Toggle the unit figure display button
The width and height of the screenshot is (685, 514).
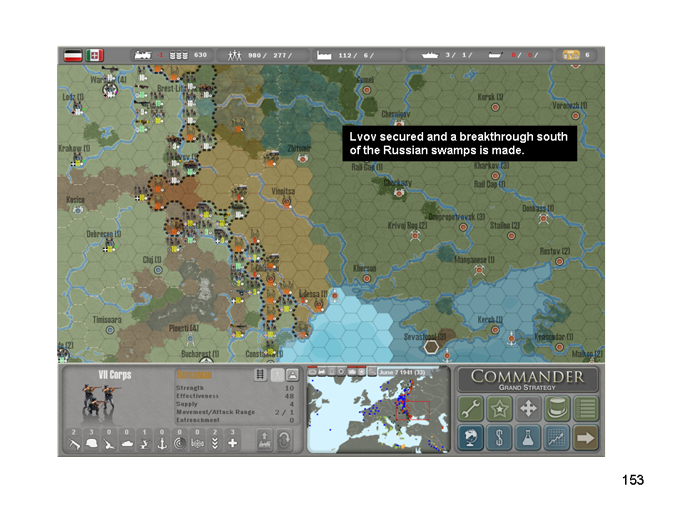tap(277, 375)
